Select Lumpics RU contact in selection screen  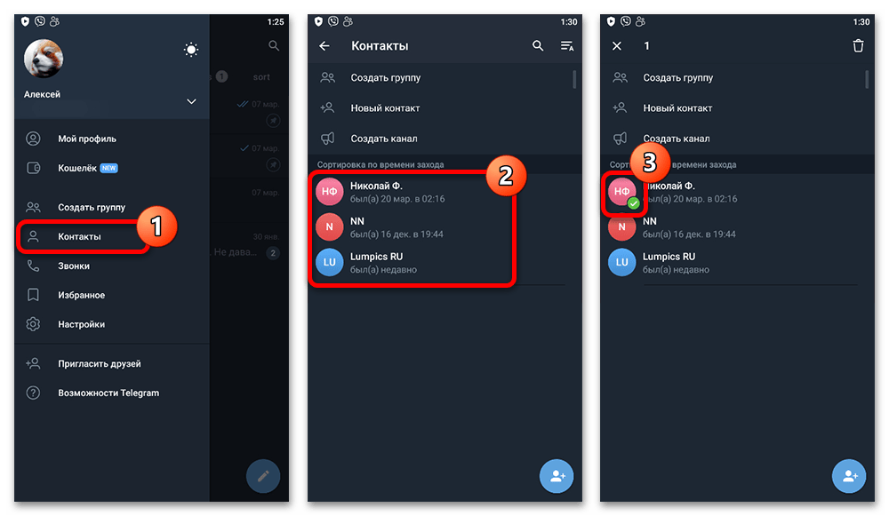pyautogui.click(x=737, y=263)
